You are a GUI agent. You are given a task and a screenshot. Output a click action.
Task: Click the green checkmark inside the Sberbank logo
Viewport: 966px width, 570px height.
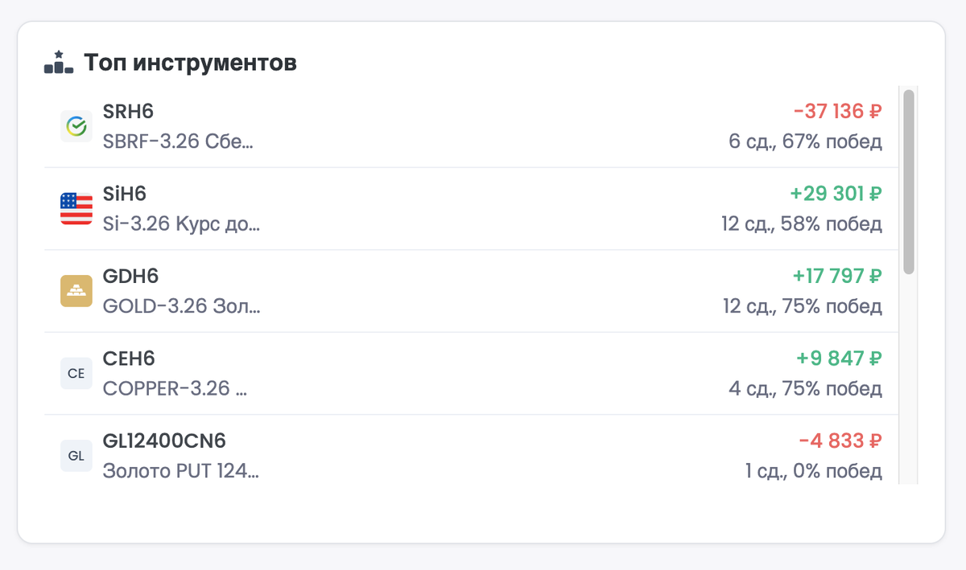[x=76, y=126]
